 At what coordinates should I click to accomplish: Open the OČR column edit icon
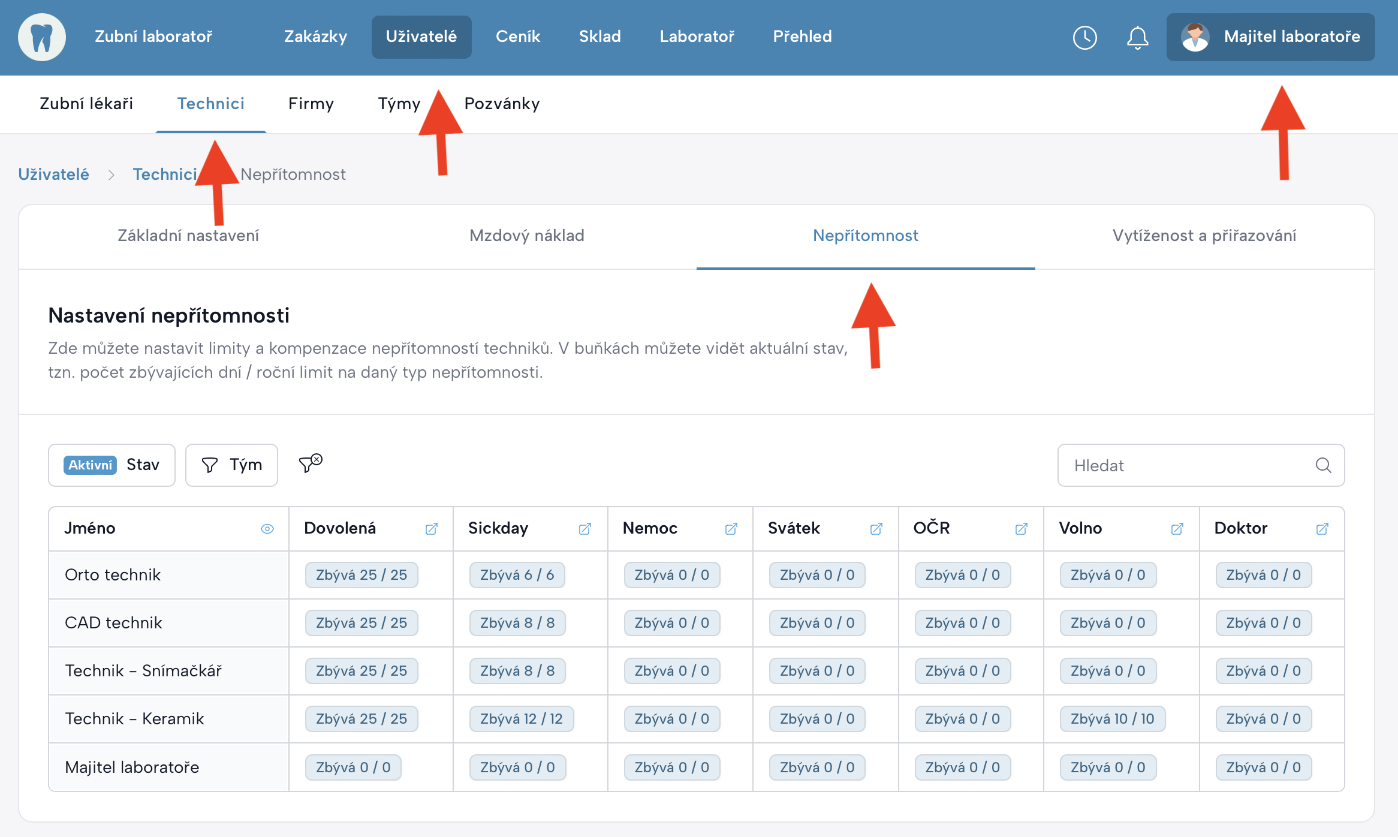(x=1021, y=529)
